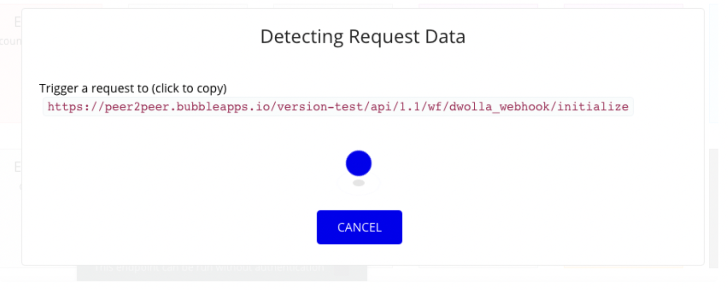Cancel the request data detection
Image resolution: width=728 pixels, height=290 pixels.
click(359, 227)
